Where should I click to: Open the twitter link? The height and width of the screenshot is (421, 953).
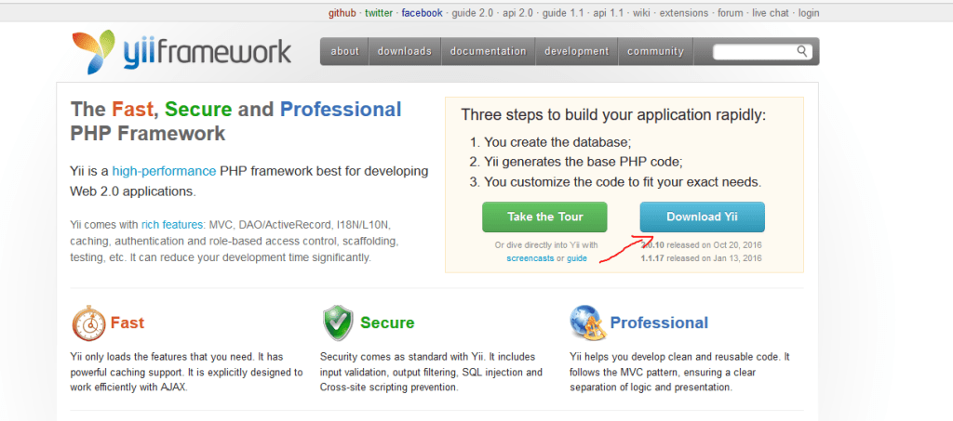click(x=379, y=13)
